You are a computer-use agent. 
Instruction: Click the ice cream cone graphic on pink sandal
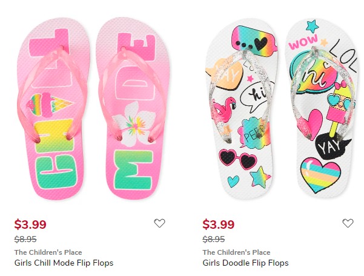click(50, 105)
